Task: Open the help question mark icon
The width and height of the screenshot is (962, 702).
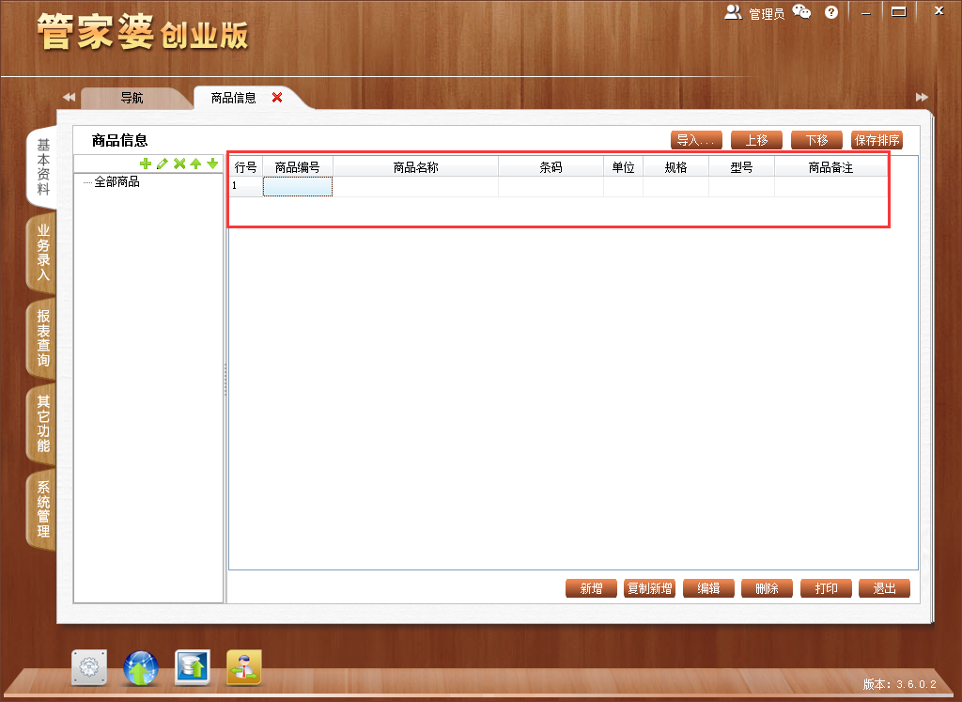Action: [830, 11]
